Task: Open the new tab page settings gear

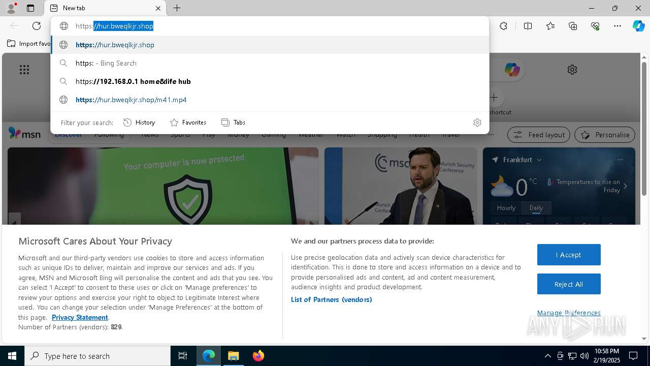Action: coord(572,70)
